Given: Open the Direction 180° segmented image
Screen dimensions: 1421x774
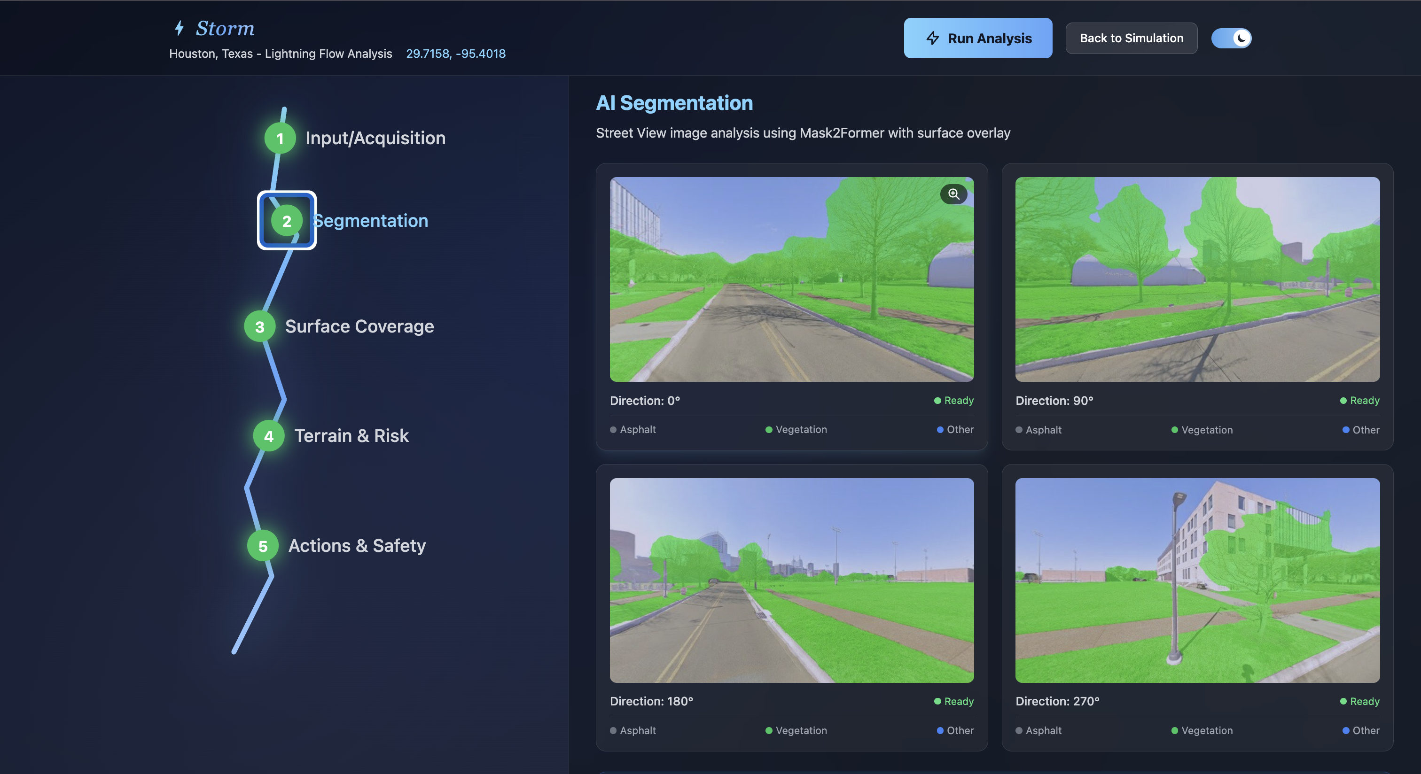Looking at the screenshot, I should point(791,580).
